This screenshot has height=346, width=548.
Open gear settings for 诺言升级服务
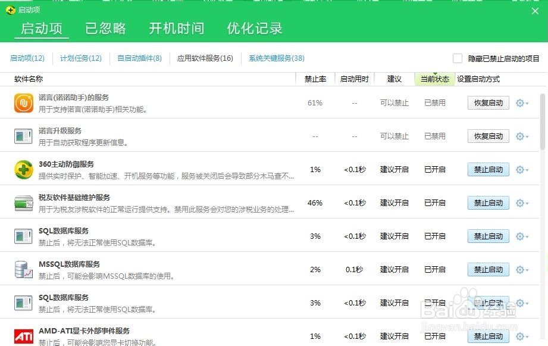522,136
